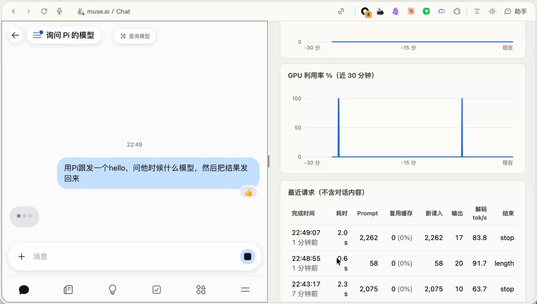The image size is (537, 304).
Task: Select the 22:49:07 completion time cell
Action: [306, 237]
